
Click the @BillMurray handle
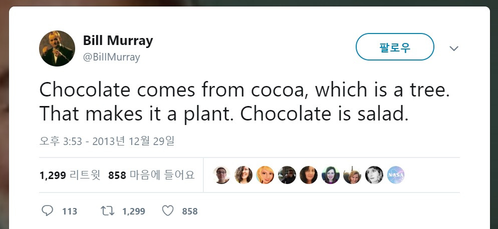[111, 57]
